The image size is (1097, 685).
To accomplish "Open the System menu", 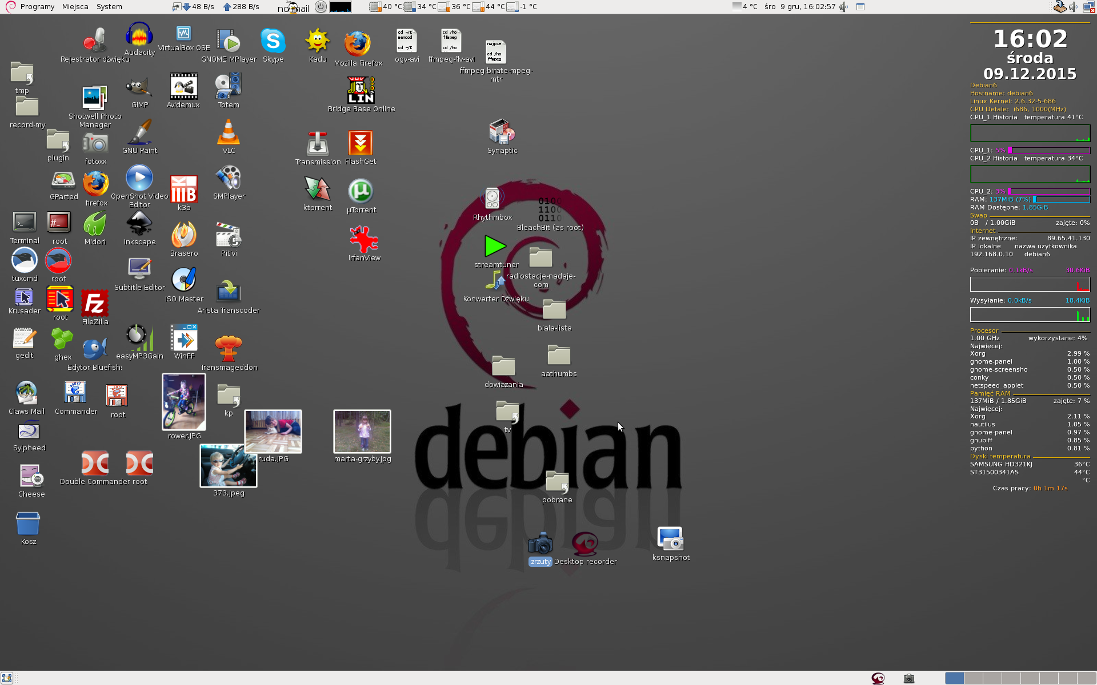I will click(109, 7).
